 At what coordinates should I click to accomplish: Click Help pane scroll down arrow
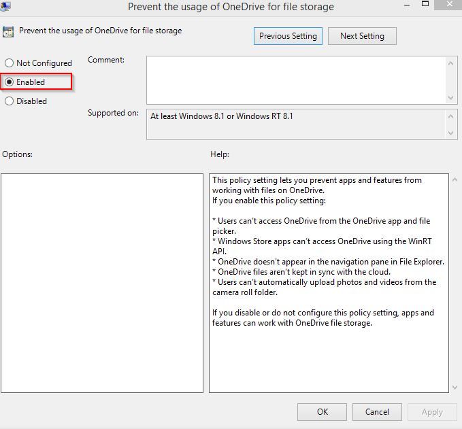[x=455, y=388]
